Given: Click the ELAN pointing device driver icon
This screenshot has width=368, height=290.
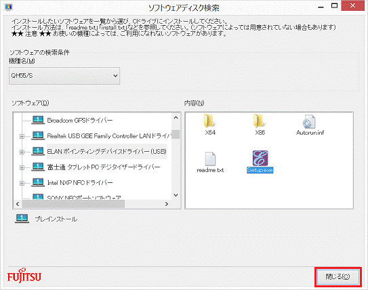Looking at the screenshot, I should [x=38, y=151].
